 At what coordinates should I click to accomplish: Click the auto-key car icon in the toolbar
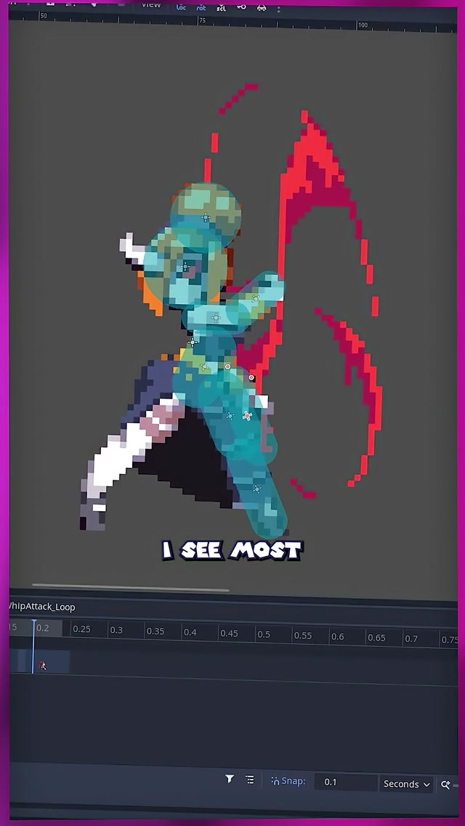262,7
